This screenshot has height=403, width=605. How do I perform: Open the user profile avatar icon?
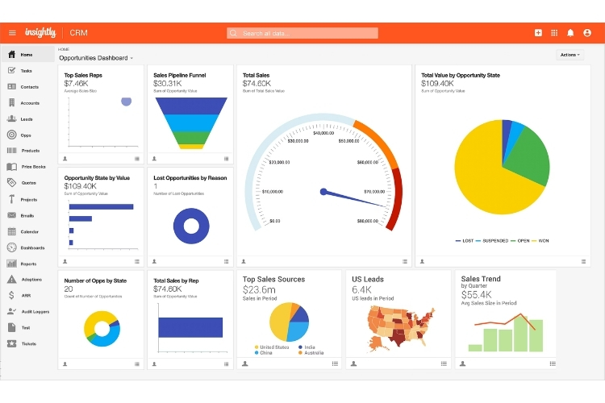coord(587,33)
